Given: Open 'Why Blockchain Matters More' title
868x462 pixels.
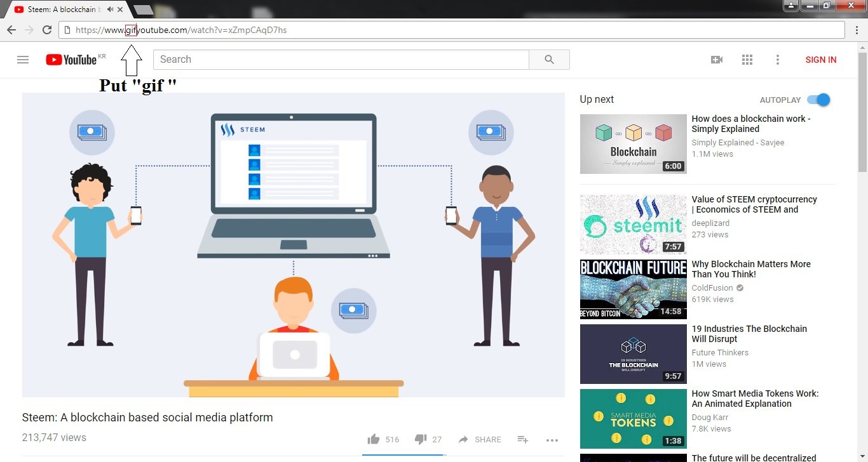Looking at the screenshot, I should coord(751,269).
